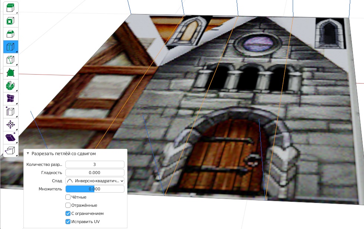The image size is (364, 229).
Task: Select the Spin tool
Action: coord(10,86)
